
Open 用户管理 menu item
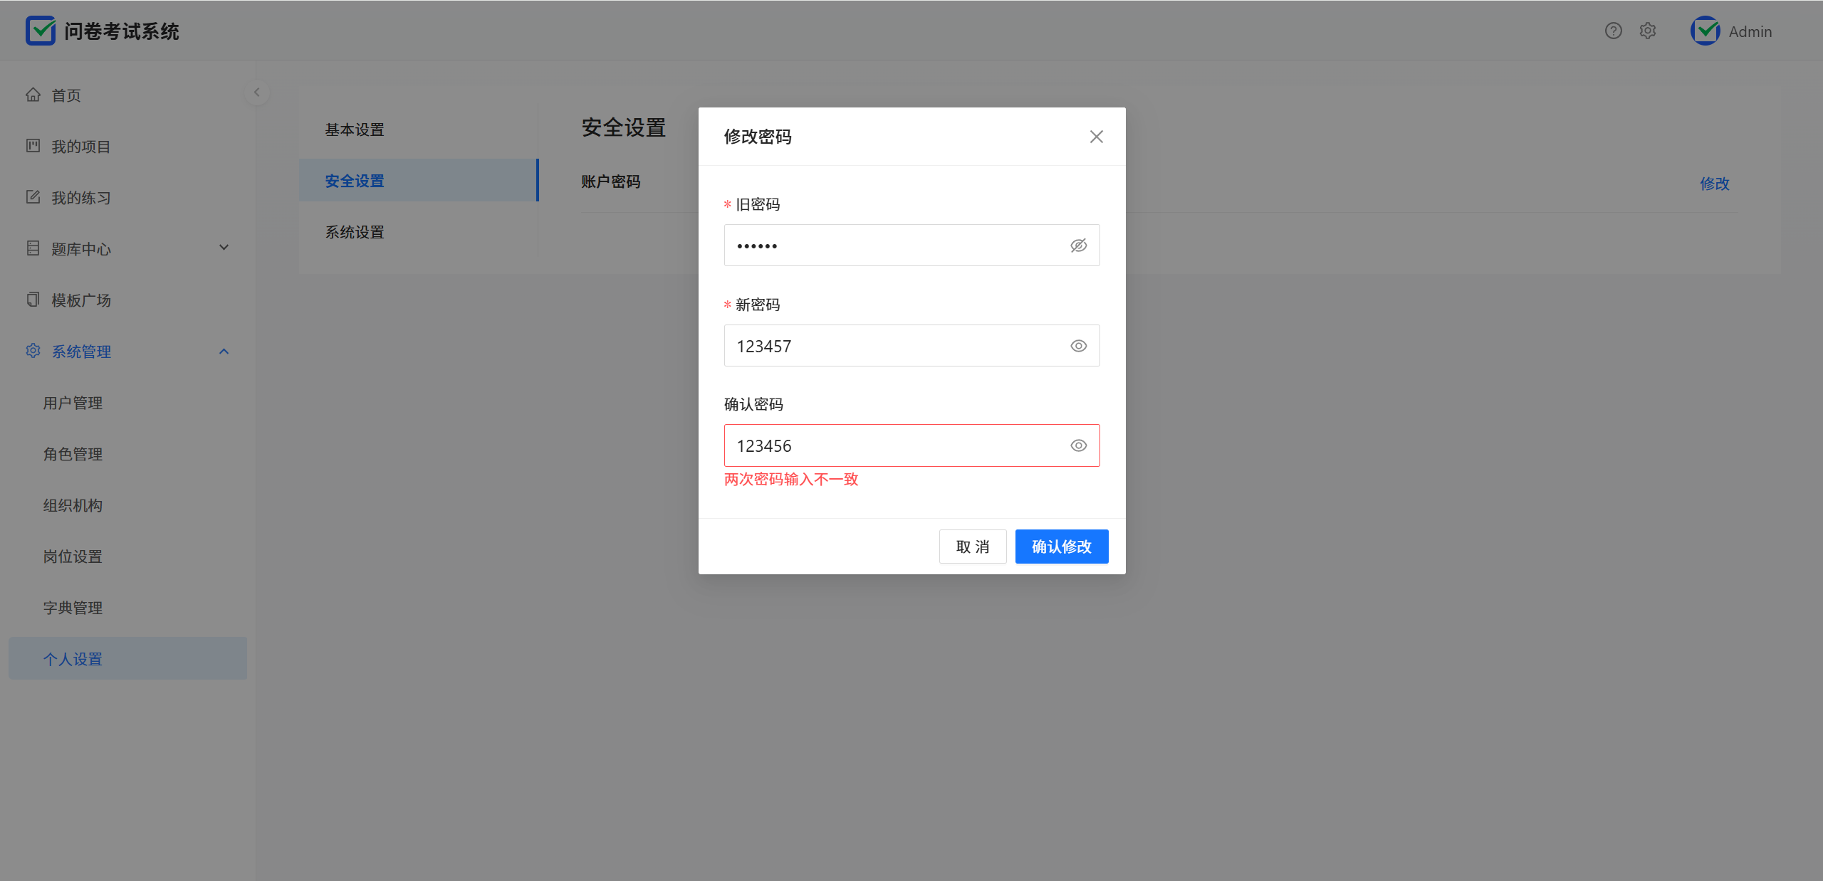(128, 403)
